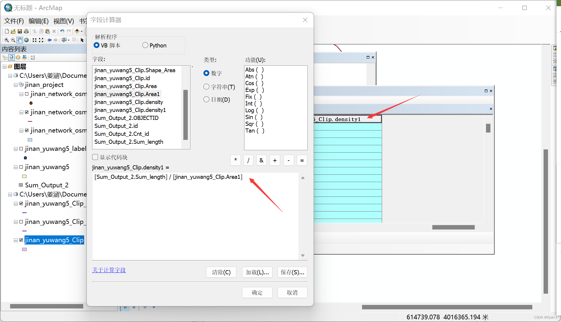This screenshot has width=561, height=322.
Task: Select the Pan hand tool
Action: pyautogui.click(x=20, y=40)
